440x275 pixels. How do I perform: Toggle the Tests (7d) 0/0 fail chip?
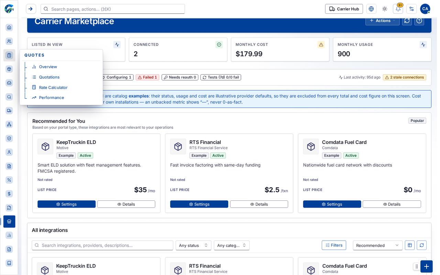[221, 77]
